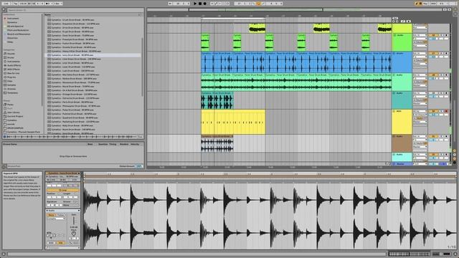The width and height of the screenshot is (459, 258).
Task: Open the 1 Bar quantization menu
Action: 57,4
